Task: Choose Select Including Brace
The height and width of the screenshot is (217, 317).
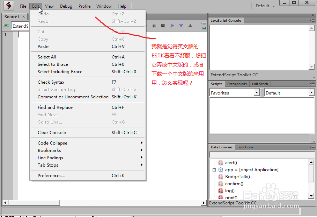Action: pyautogui.click(x=88, y=71)
